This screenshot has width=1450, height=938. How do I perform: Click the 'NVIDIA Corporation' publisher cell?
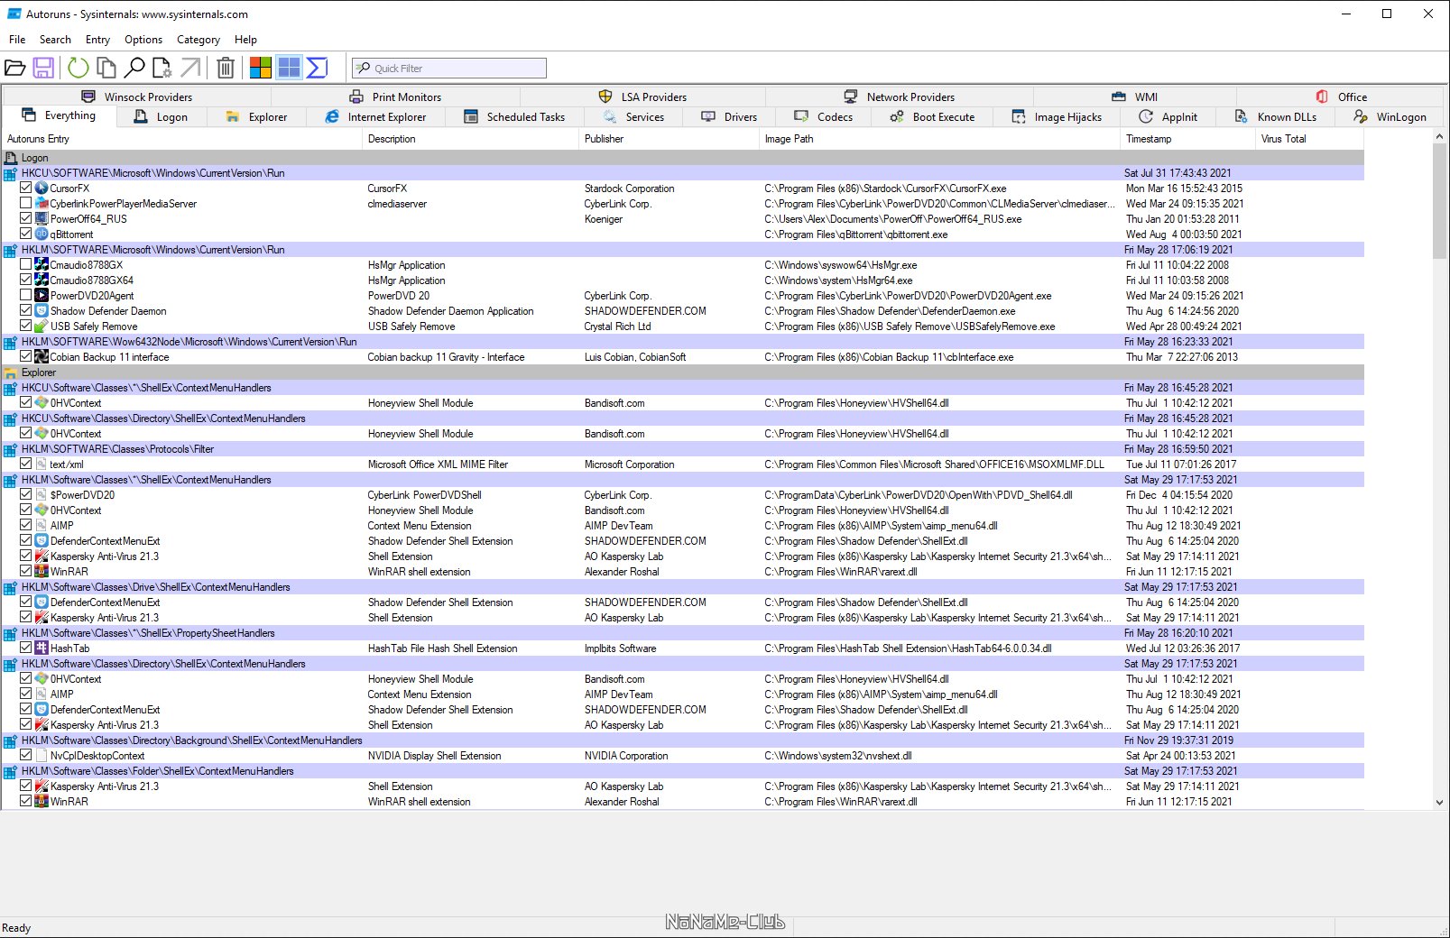(626, 756)
